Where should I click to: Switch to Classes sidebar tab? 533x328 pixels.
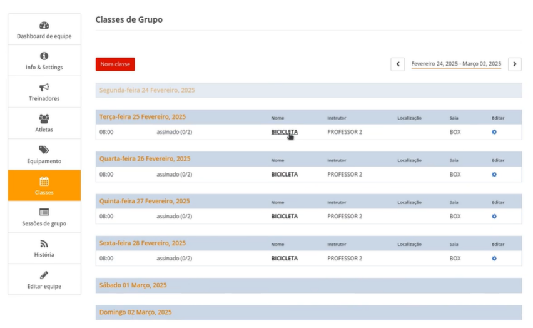click(44, 186)
